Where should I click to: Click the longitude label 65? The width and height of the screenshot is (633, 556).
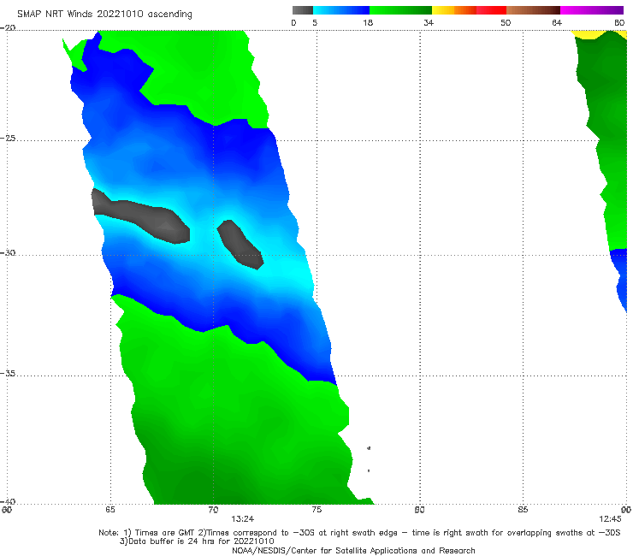[110, 510]
